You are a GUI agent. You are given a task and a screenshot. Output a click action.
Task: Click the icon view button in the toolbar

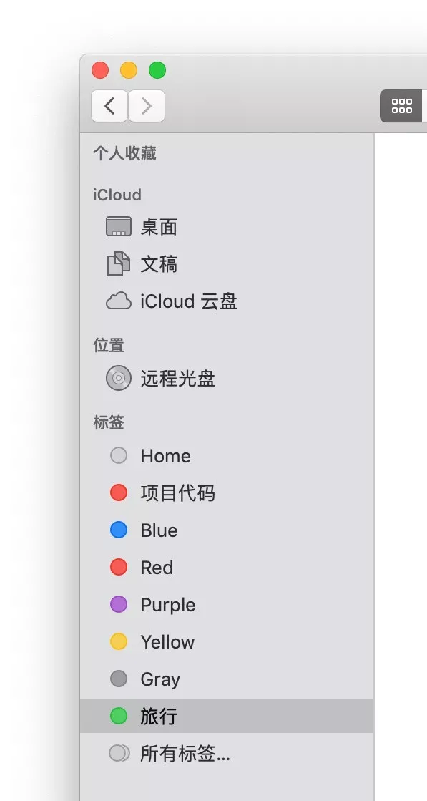click(401, 105)
